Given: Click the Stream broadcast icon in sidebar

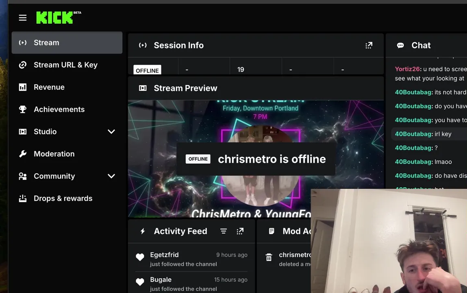Looking at the screenshot, I should [x=23, y=43].
